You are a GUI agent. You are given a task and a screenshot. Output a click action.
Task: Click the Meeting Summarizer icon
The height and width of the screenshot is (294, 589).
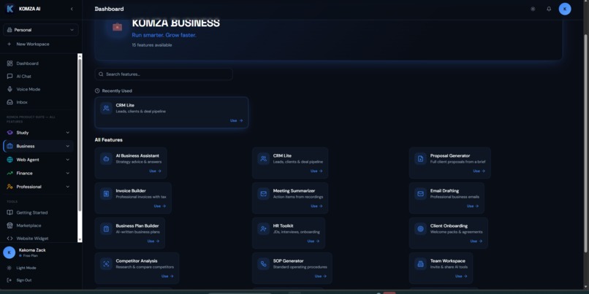coord(264,194)
